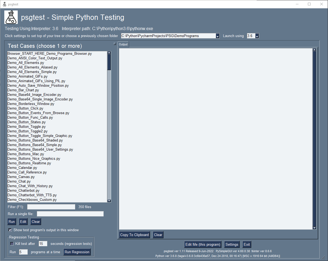The image size is (328, 261).
Task: Click the small square icon beside Output tab
Action: click(x=115, y=44)
